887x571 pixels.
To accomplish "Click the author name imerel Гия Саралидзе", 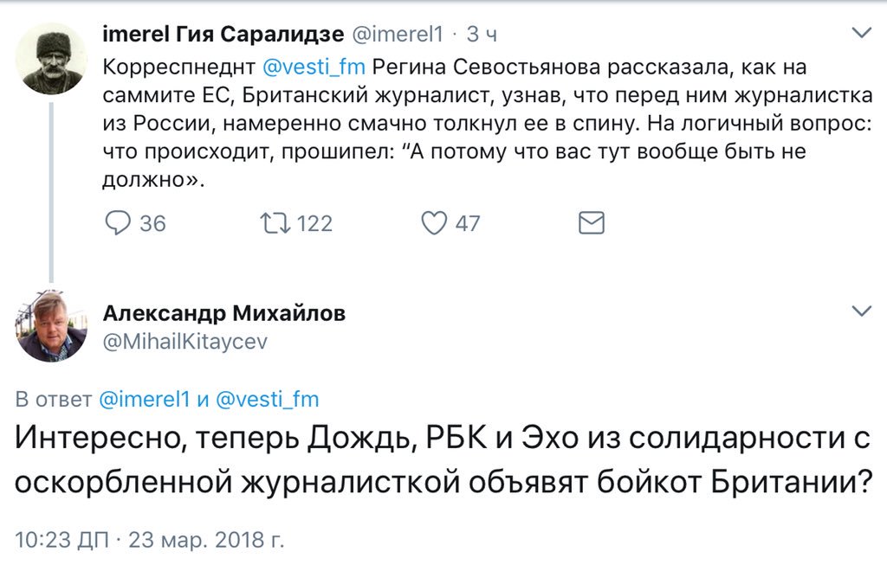I will point(219,35).
